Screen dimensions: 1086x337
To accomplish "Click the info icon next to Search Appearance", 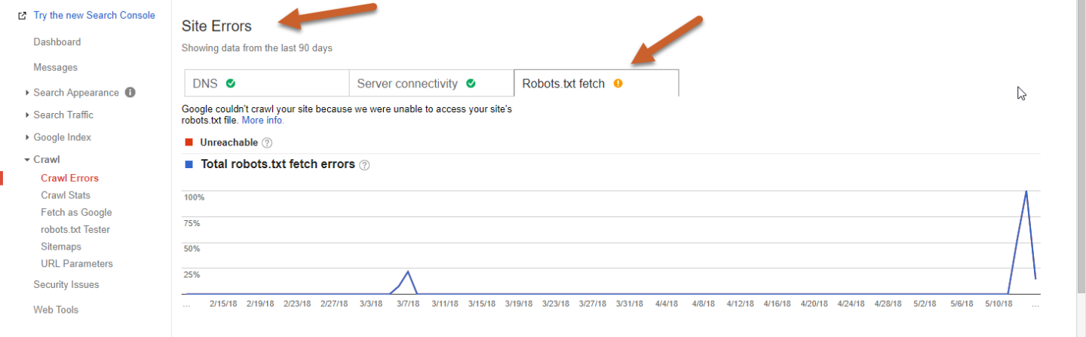I will coord(130,93).
